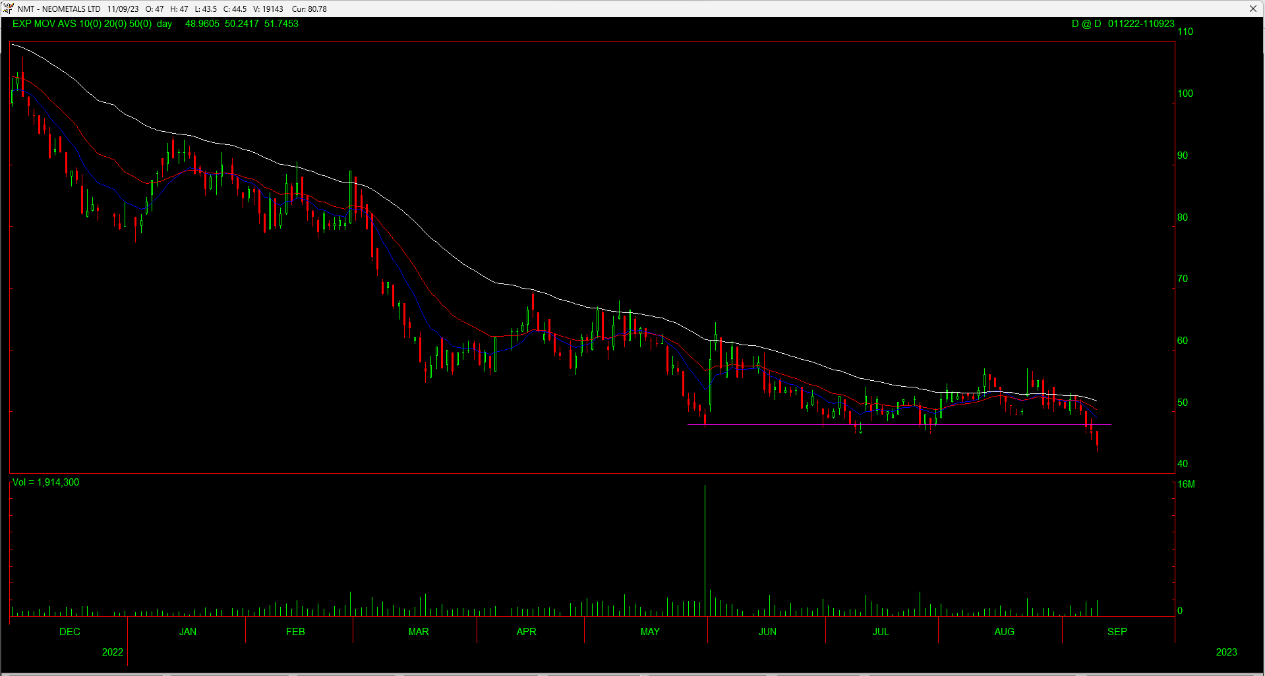
Task: Click the 2022 year label
Action: [x=112, y=652]
